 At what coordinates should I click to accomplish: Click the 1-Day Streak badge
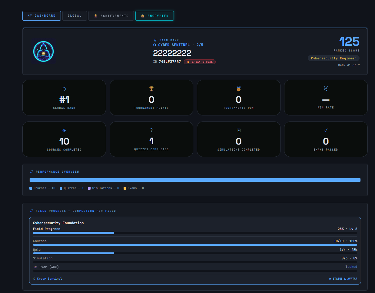click(200, 62)
